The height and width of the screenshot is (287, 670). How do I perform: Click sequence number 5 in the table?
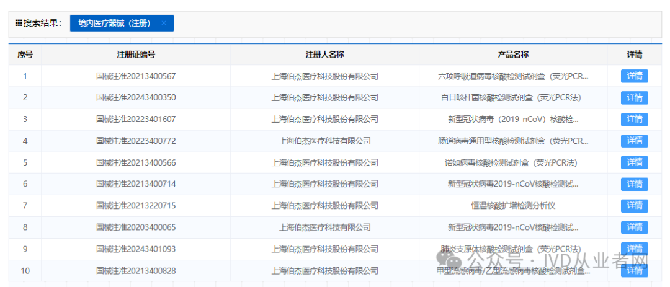pos(25,163)
